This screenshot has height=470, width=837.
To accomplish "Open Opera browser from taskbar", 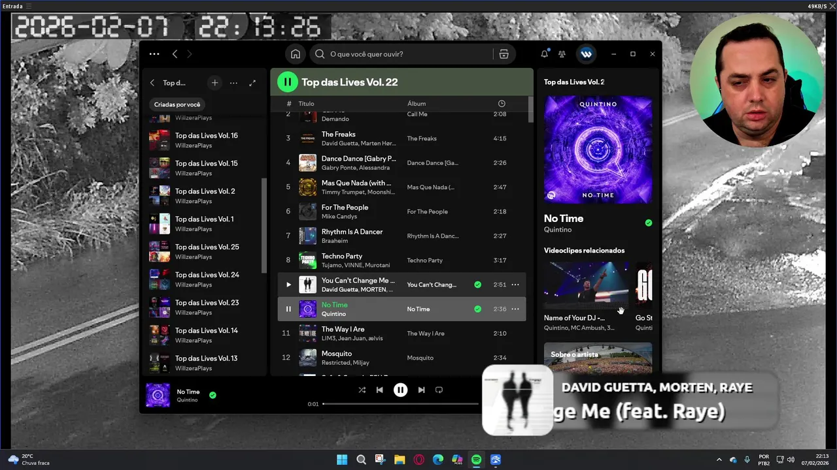I will [419, 460].
